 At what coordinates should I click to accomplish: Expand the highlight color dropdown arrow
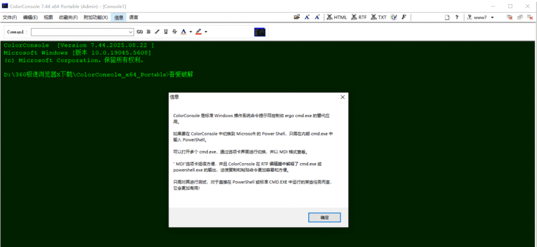click(x=206, y=32)
